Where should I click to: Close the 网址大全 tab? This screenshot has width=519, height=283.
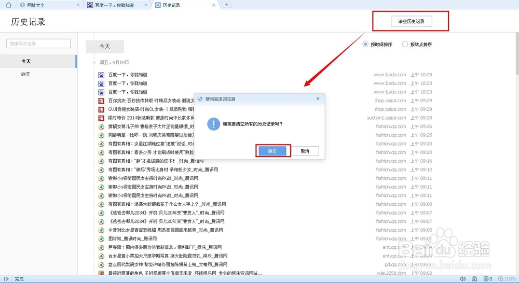coord(78,5)
